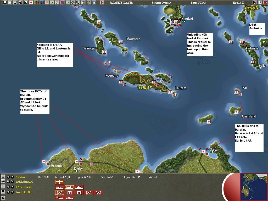This screenshot has width=268, height=201.
Task: Open the document list icon in toolbar
Action: (10, 2)
